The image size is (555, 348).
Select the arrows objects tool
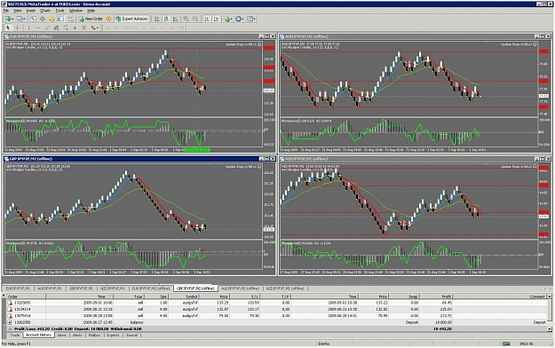(93, 28)
